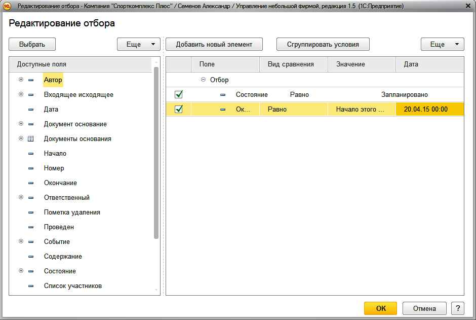Image resolution: width=476 pixels, height=320 pixels.
Task: Select Пометка удаления in available fields
Action: tap(72, 212)
